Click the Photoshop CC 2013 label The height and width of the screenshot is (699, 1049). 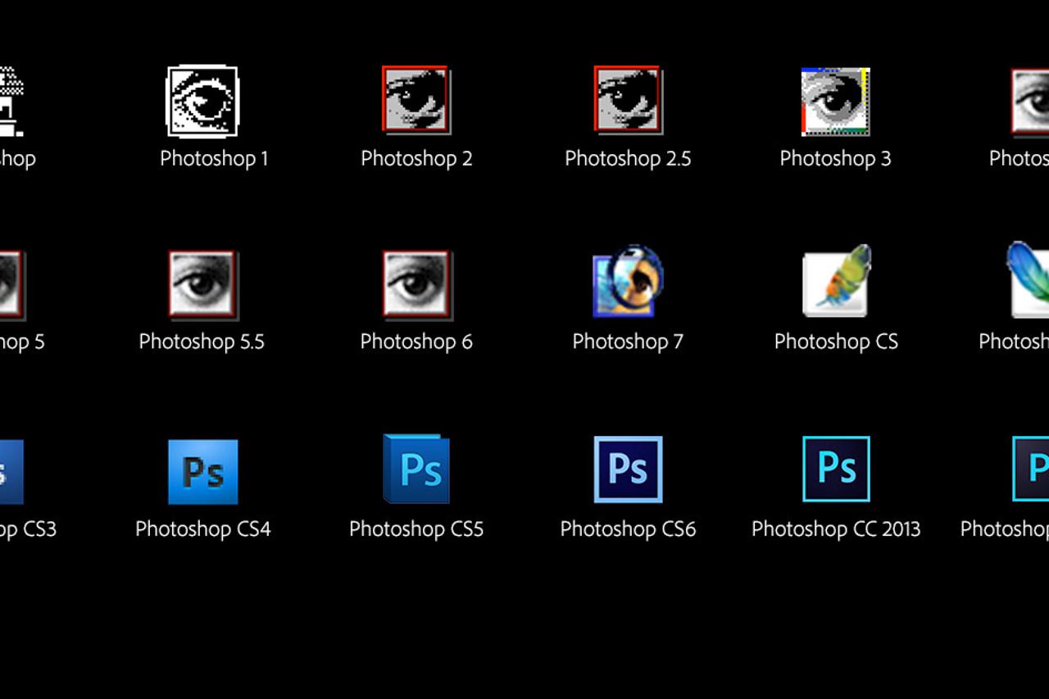(835, 529)
